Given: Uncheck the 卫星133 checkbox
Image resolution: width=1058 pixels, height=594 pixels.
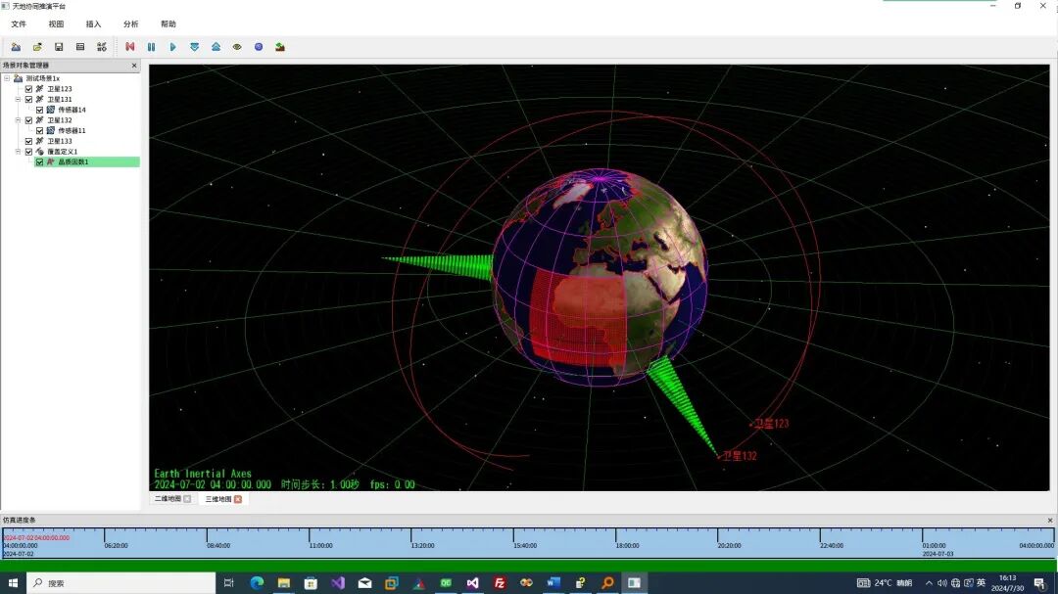Looking at the screenshot, I should pos(29,141).
